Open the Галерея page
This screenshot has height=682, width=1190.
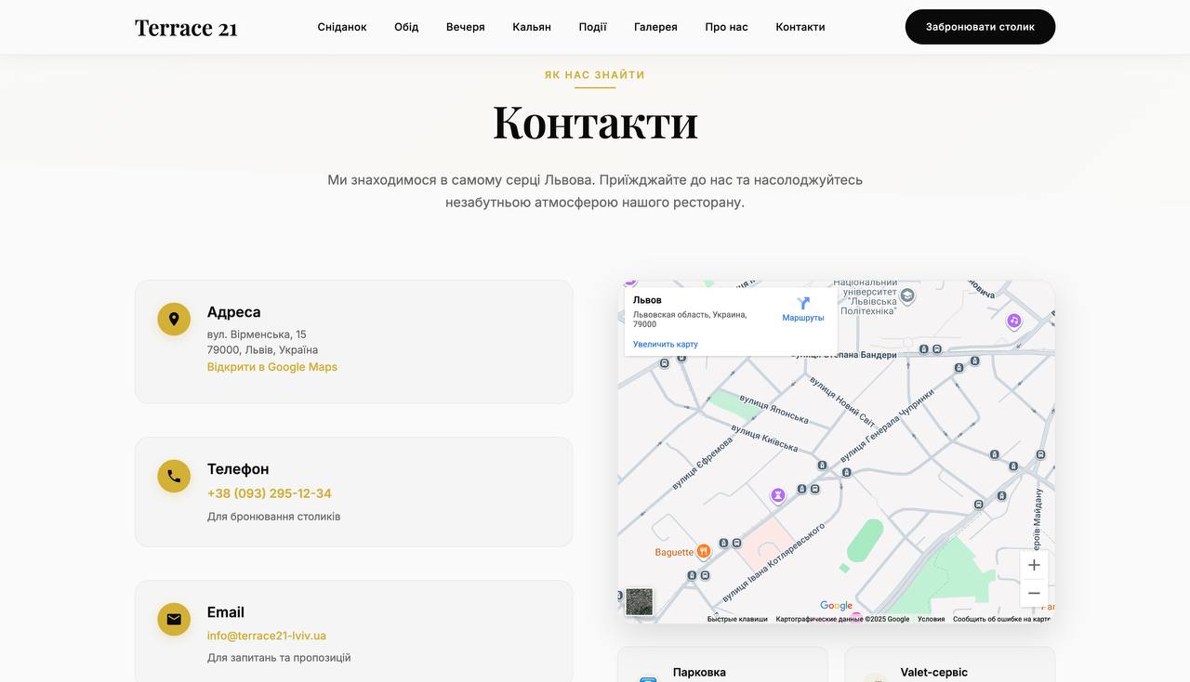[655, 27]
